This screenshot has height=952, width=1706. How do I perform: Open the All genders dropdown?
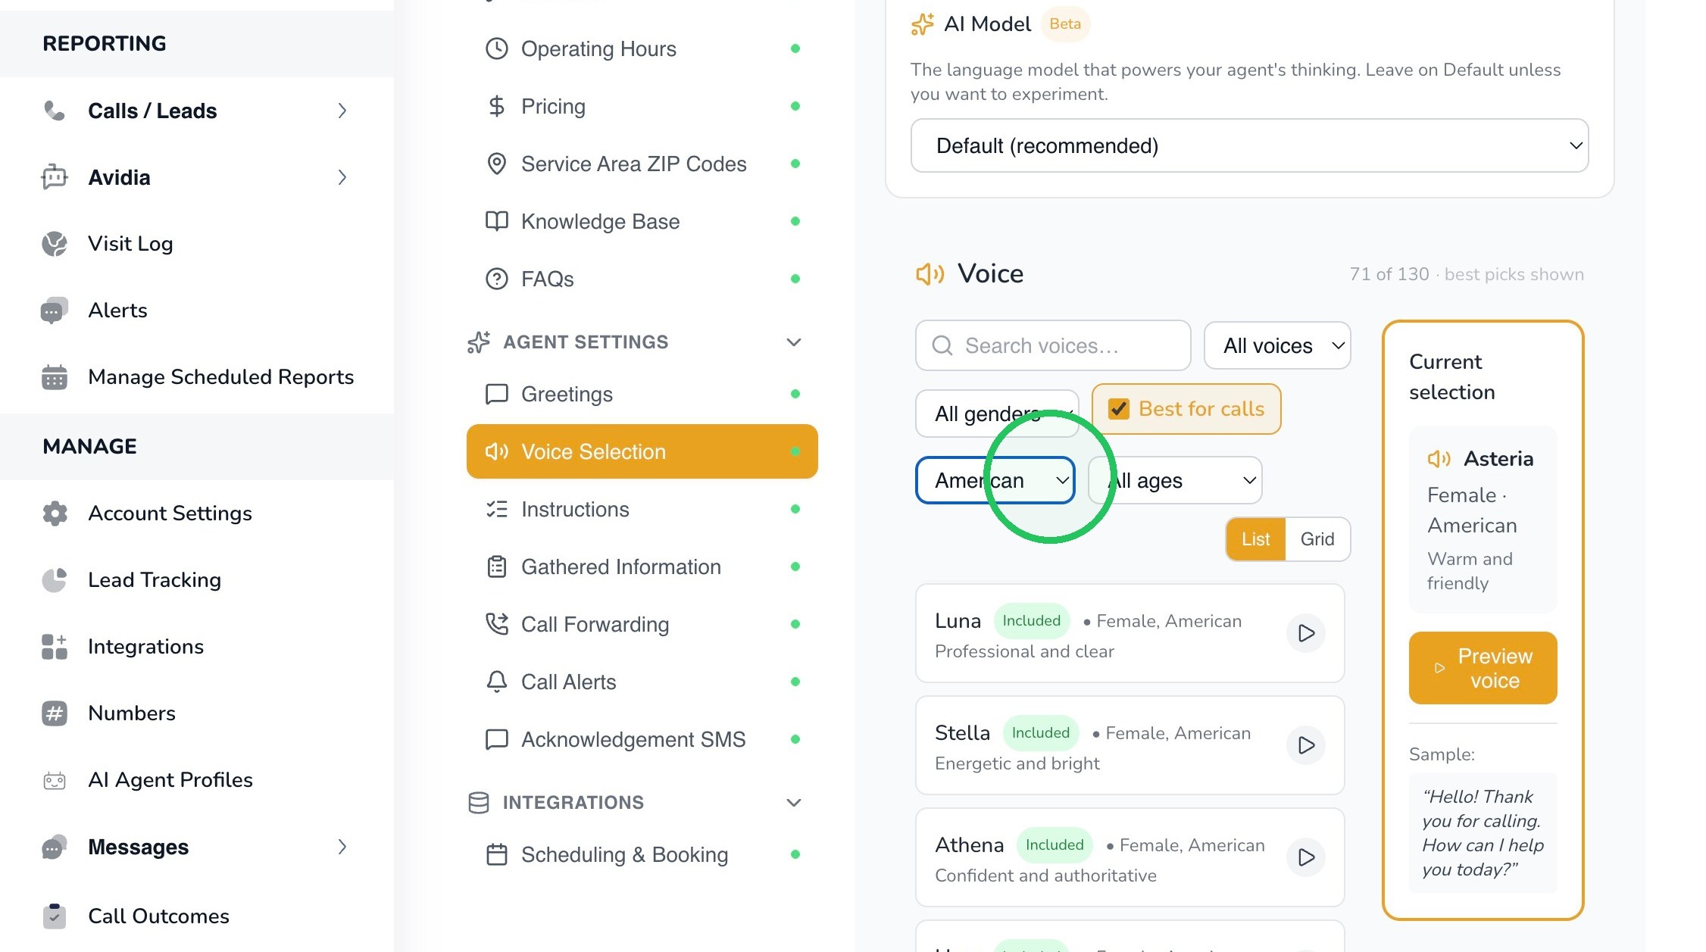[997, 414]
